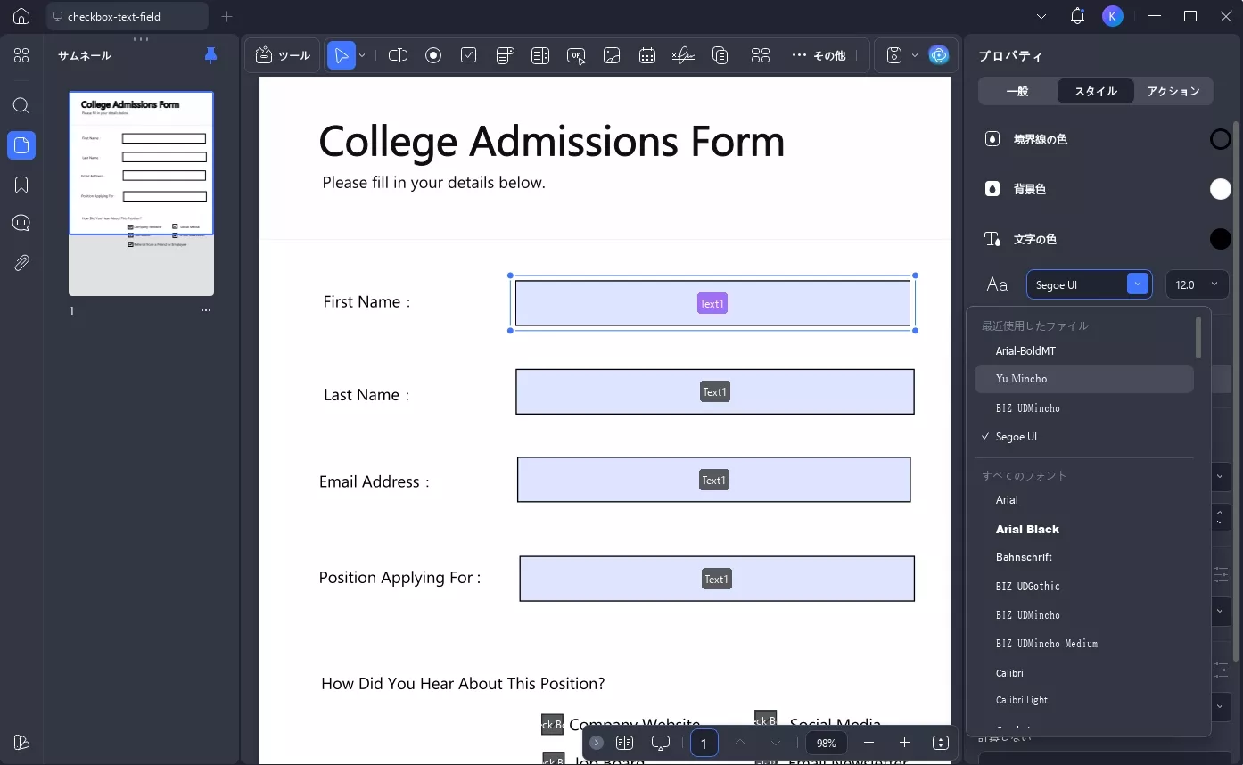This screenshot has height=765, width=1243.
Task: Select the digital signature field tool
Action: point(683,55)
